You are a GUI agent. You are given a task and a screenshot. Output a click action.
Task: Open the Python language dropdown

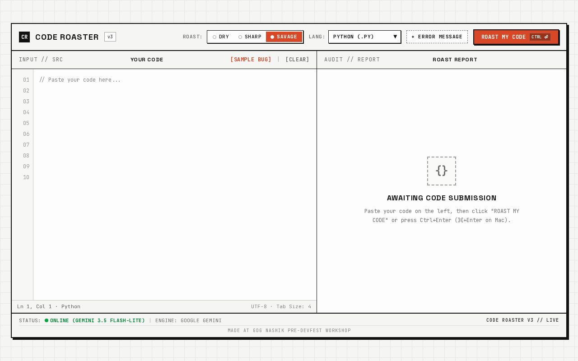[x=364, y=37]
